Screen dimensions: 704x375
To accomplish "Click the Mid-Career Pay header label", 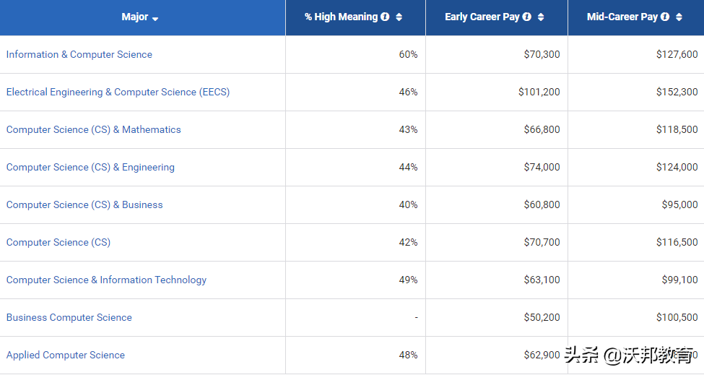I will coord(622,17).
